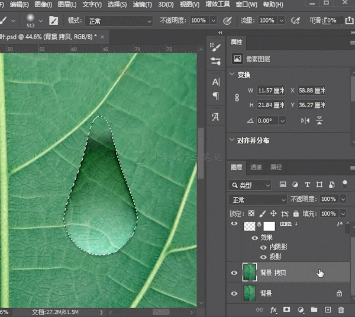355x317 pixels.
Task: Open the 图层(L) menu
Action: (x=67, y=4)
